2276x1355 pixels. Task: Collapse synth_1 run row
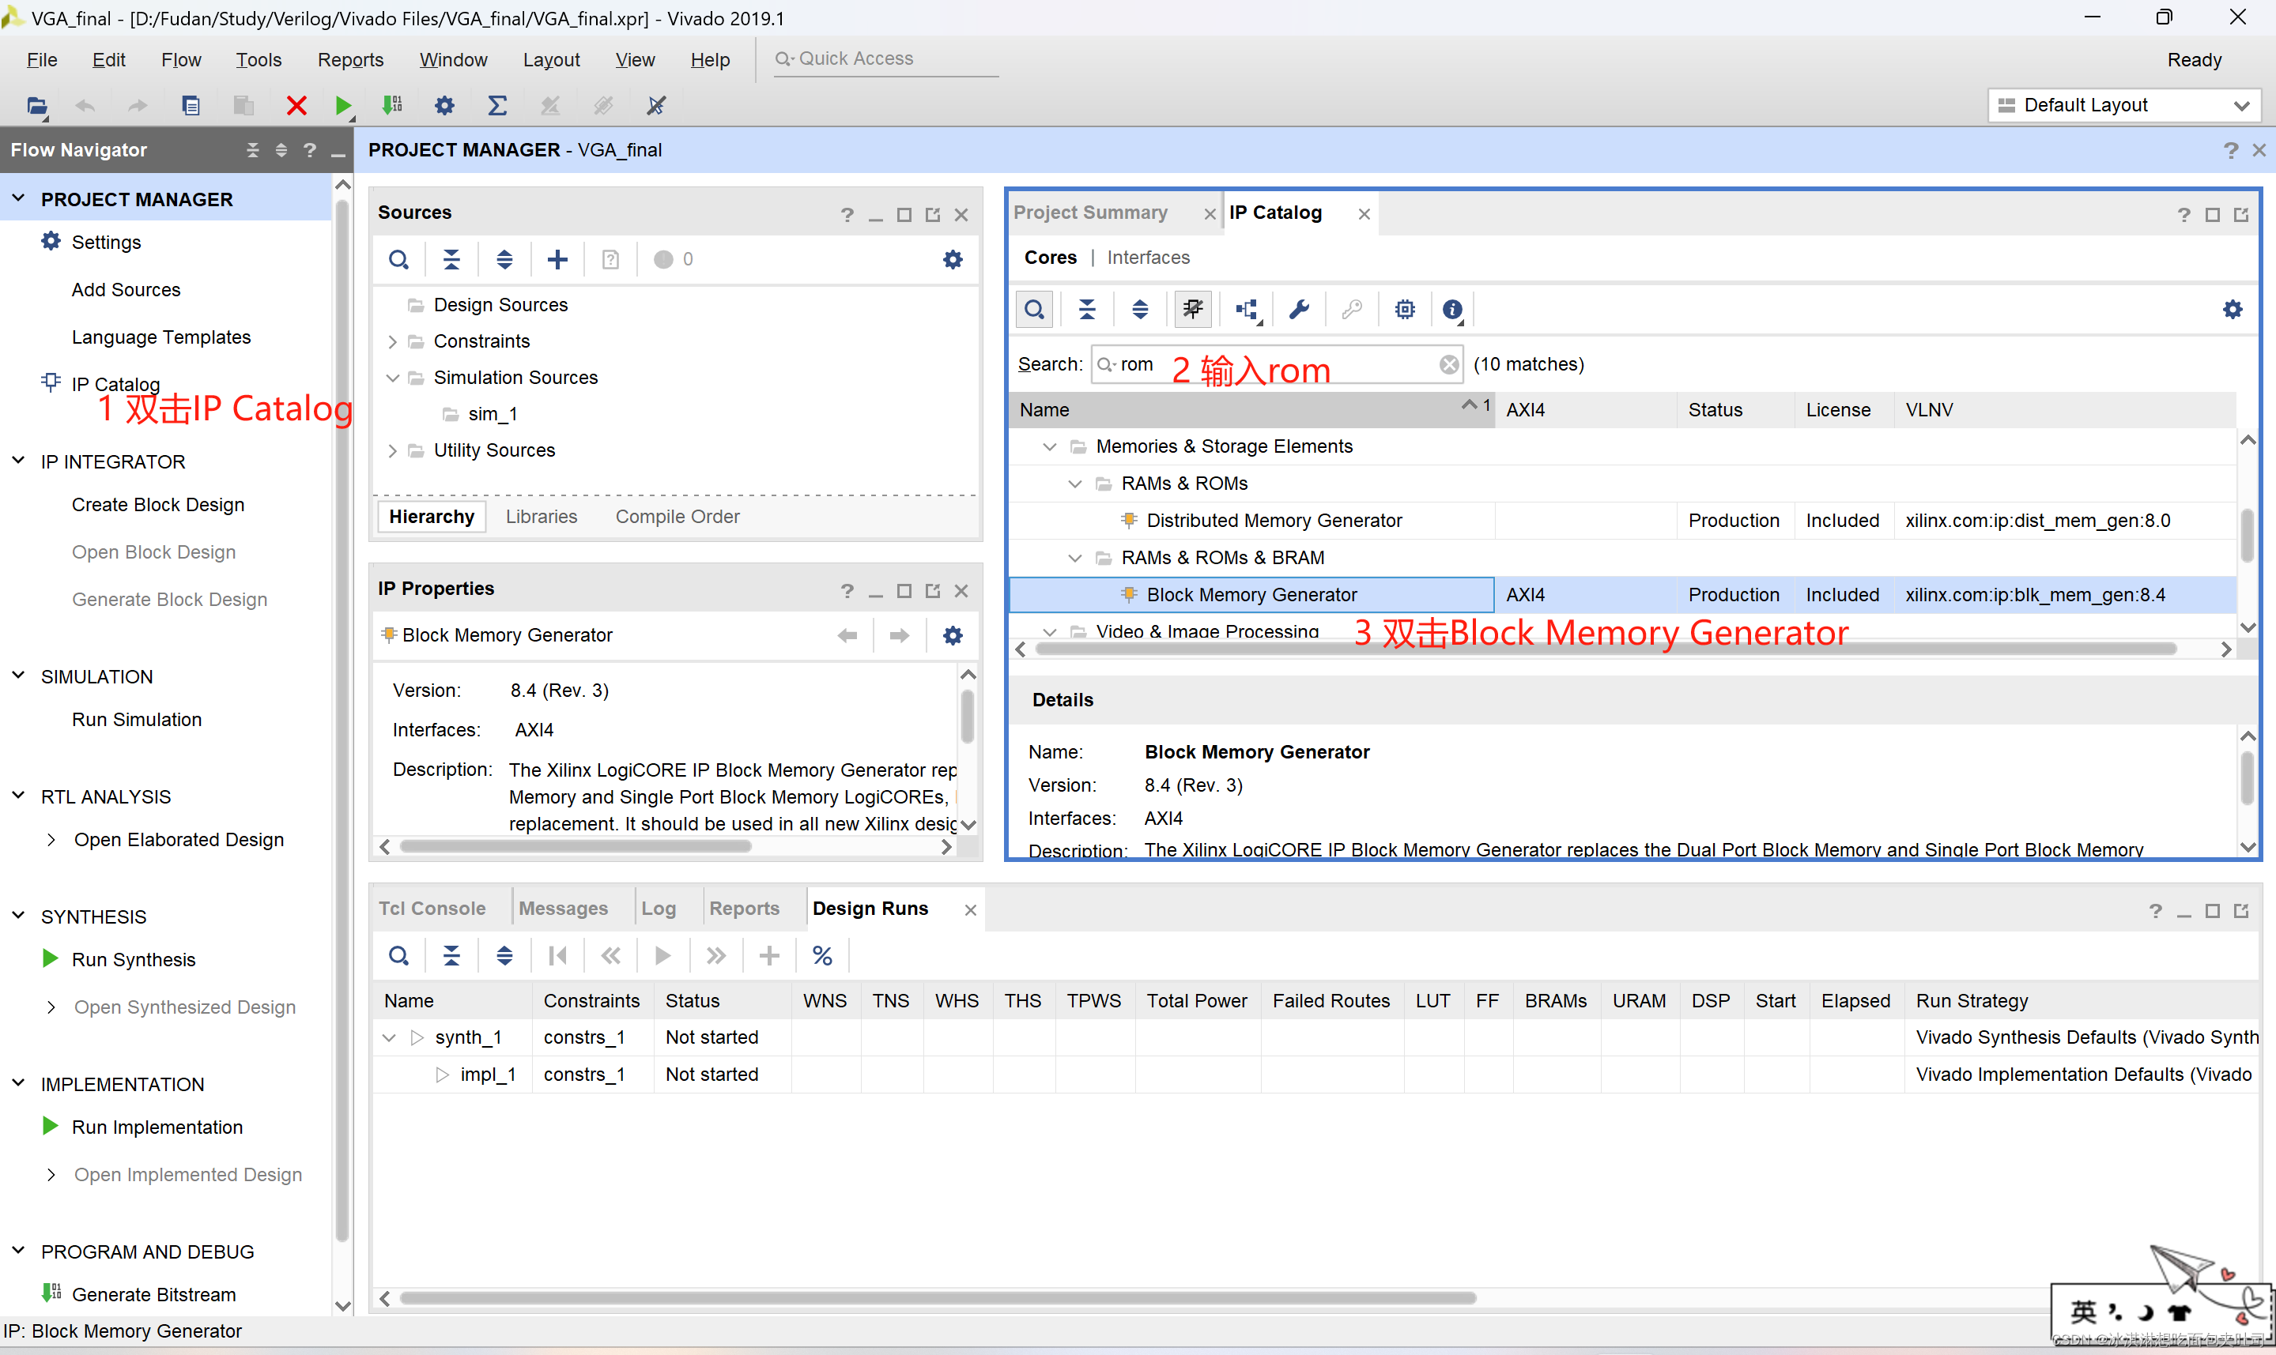click(389, 1038)
